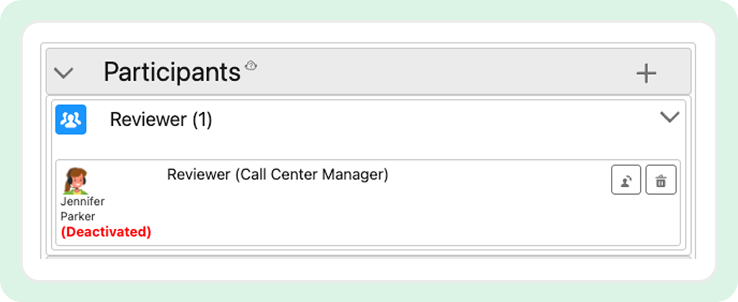Click the help icon beside Participants title

(250, 65)
